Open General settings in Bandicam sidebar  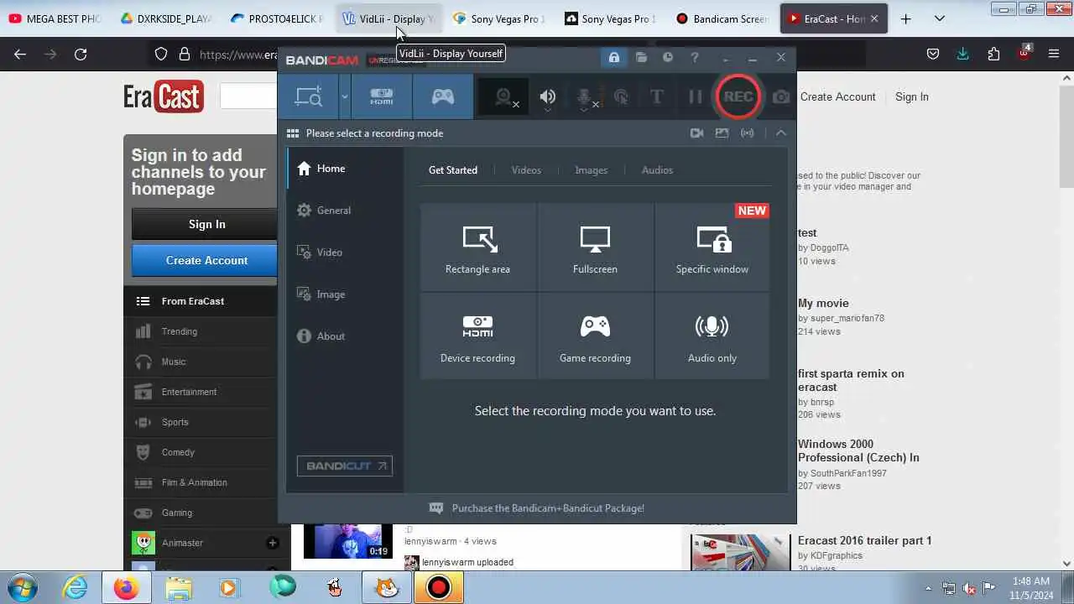[345, 211]
